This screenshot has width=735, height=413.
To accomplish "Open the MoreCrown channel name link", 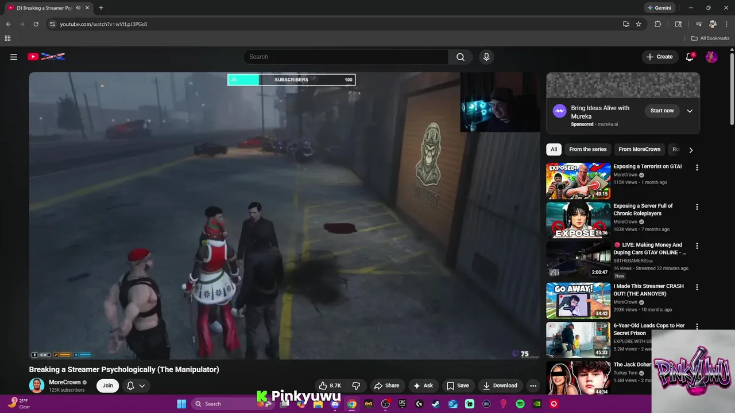I will click(64, 382).
